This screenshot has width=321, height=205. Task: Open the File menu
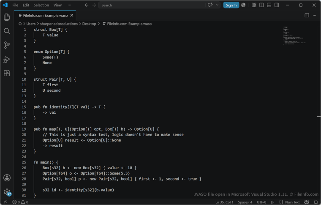tap(15, 5)
